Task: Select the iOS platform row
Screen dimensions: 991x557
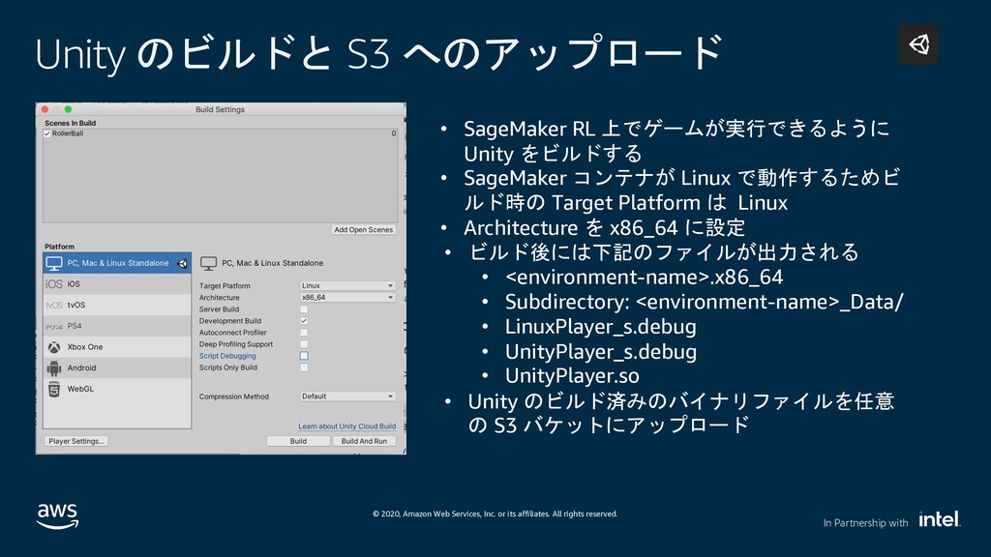Action: click(x=117, y=284)
